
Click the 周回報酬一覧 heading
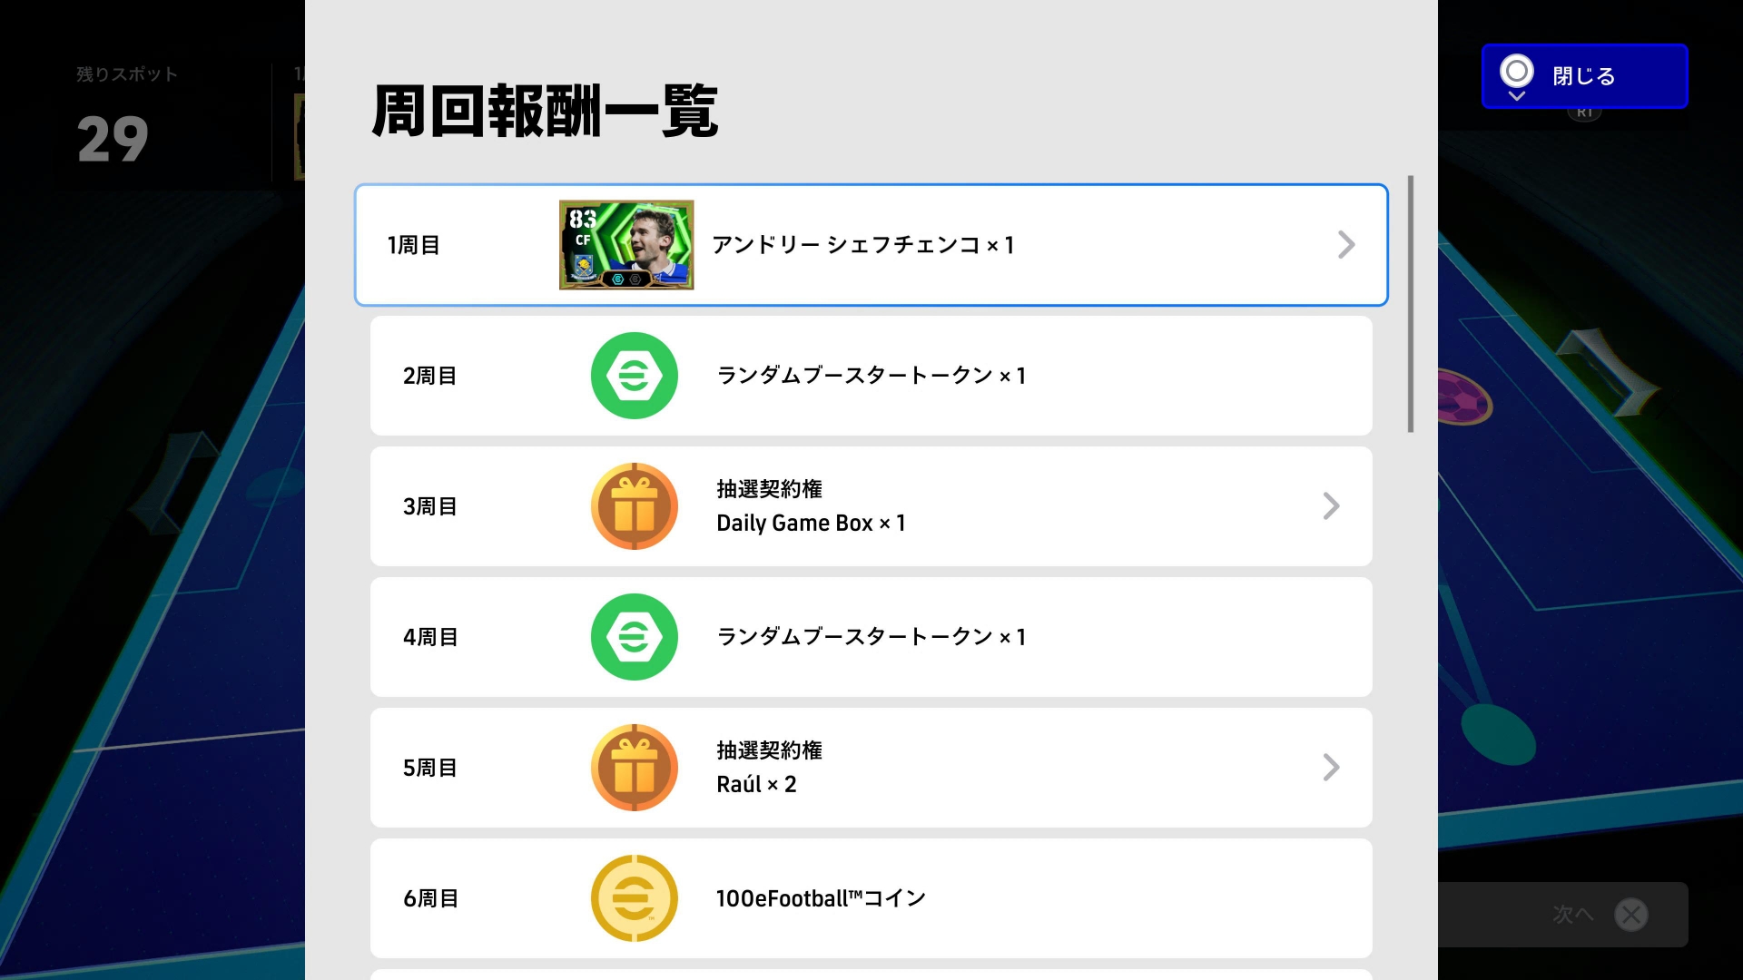545,112
